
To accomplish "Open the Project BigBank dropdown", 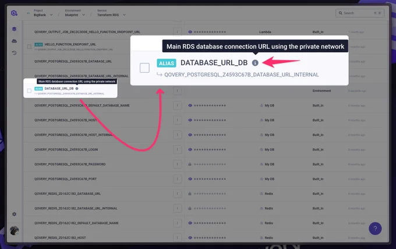I will click(x=43, y=13).
